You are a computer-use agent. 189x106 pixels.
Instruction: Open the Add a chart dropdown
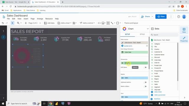click(x=64, y=23)
